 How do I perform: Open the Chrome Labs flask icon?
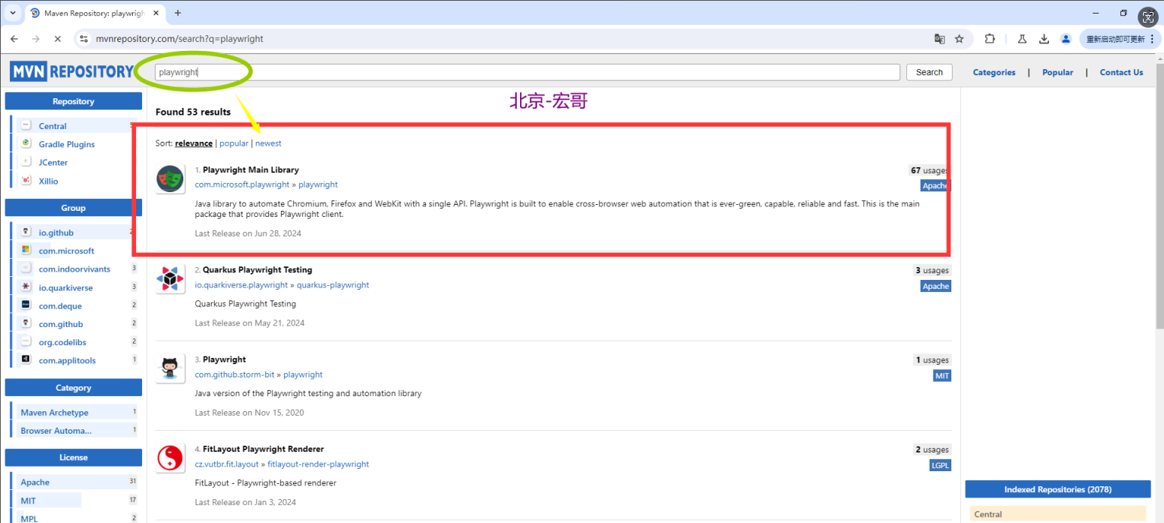[1023, 39]
